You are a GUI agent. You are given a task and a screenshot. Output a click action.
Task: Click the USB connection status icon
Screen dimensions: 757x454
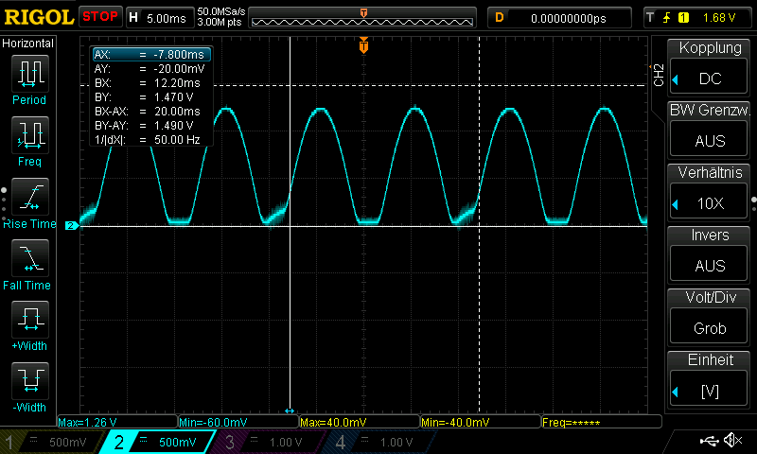click(709, 440)
